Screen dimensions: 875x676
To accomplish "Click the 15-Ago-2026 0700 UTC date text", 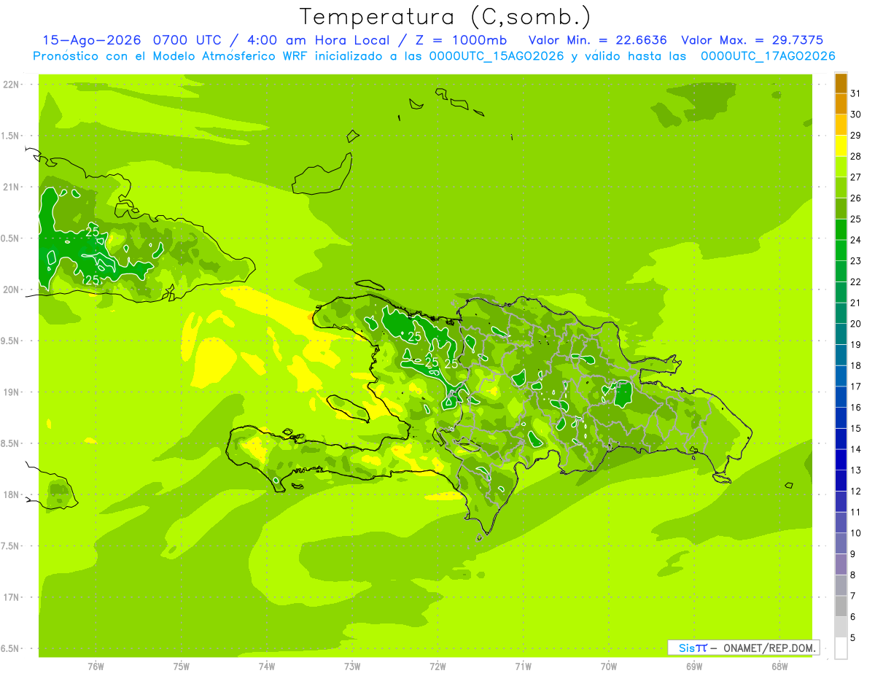I will 133,40.
